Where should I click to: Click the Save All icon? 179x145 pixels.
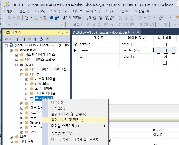coord(57,18)
